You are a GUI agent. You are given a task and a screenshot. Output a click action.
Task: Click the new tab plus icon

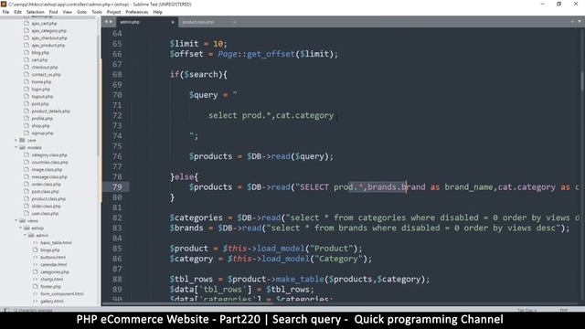572,22
